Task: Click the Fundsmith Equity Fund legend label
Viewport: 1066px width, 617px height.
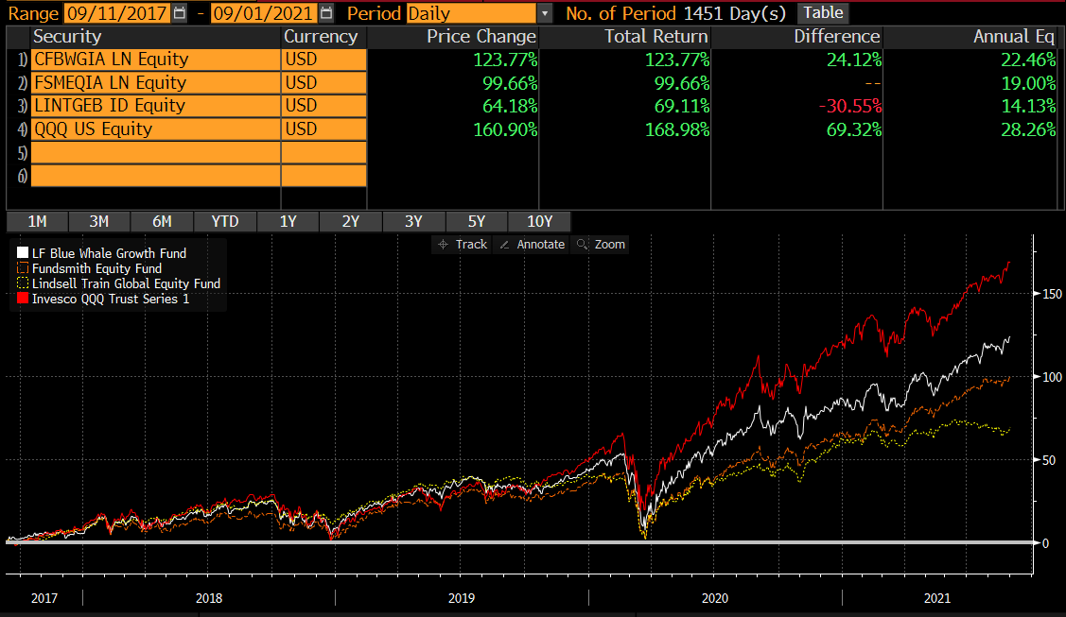Action: pos(96,268)
